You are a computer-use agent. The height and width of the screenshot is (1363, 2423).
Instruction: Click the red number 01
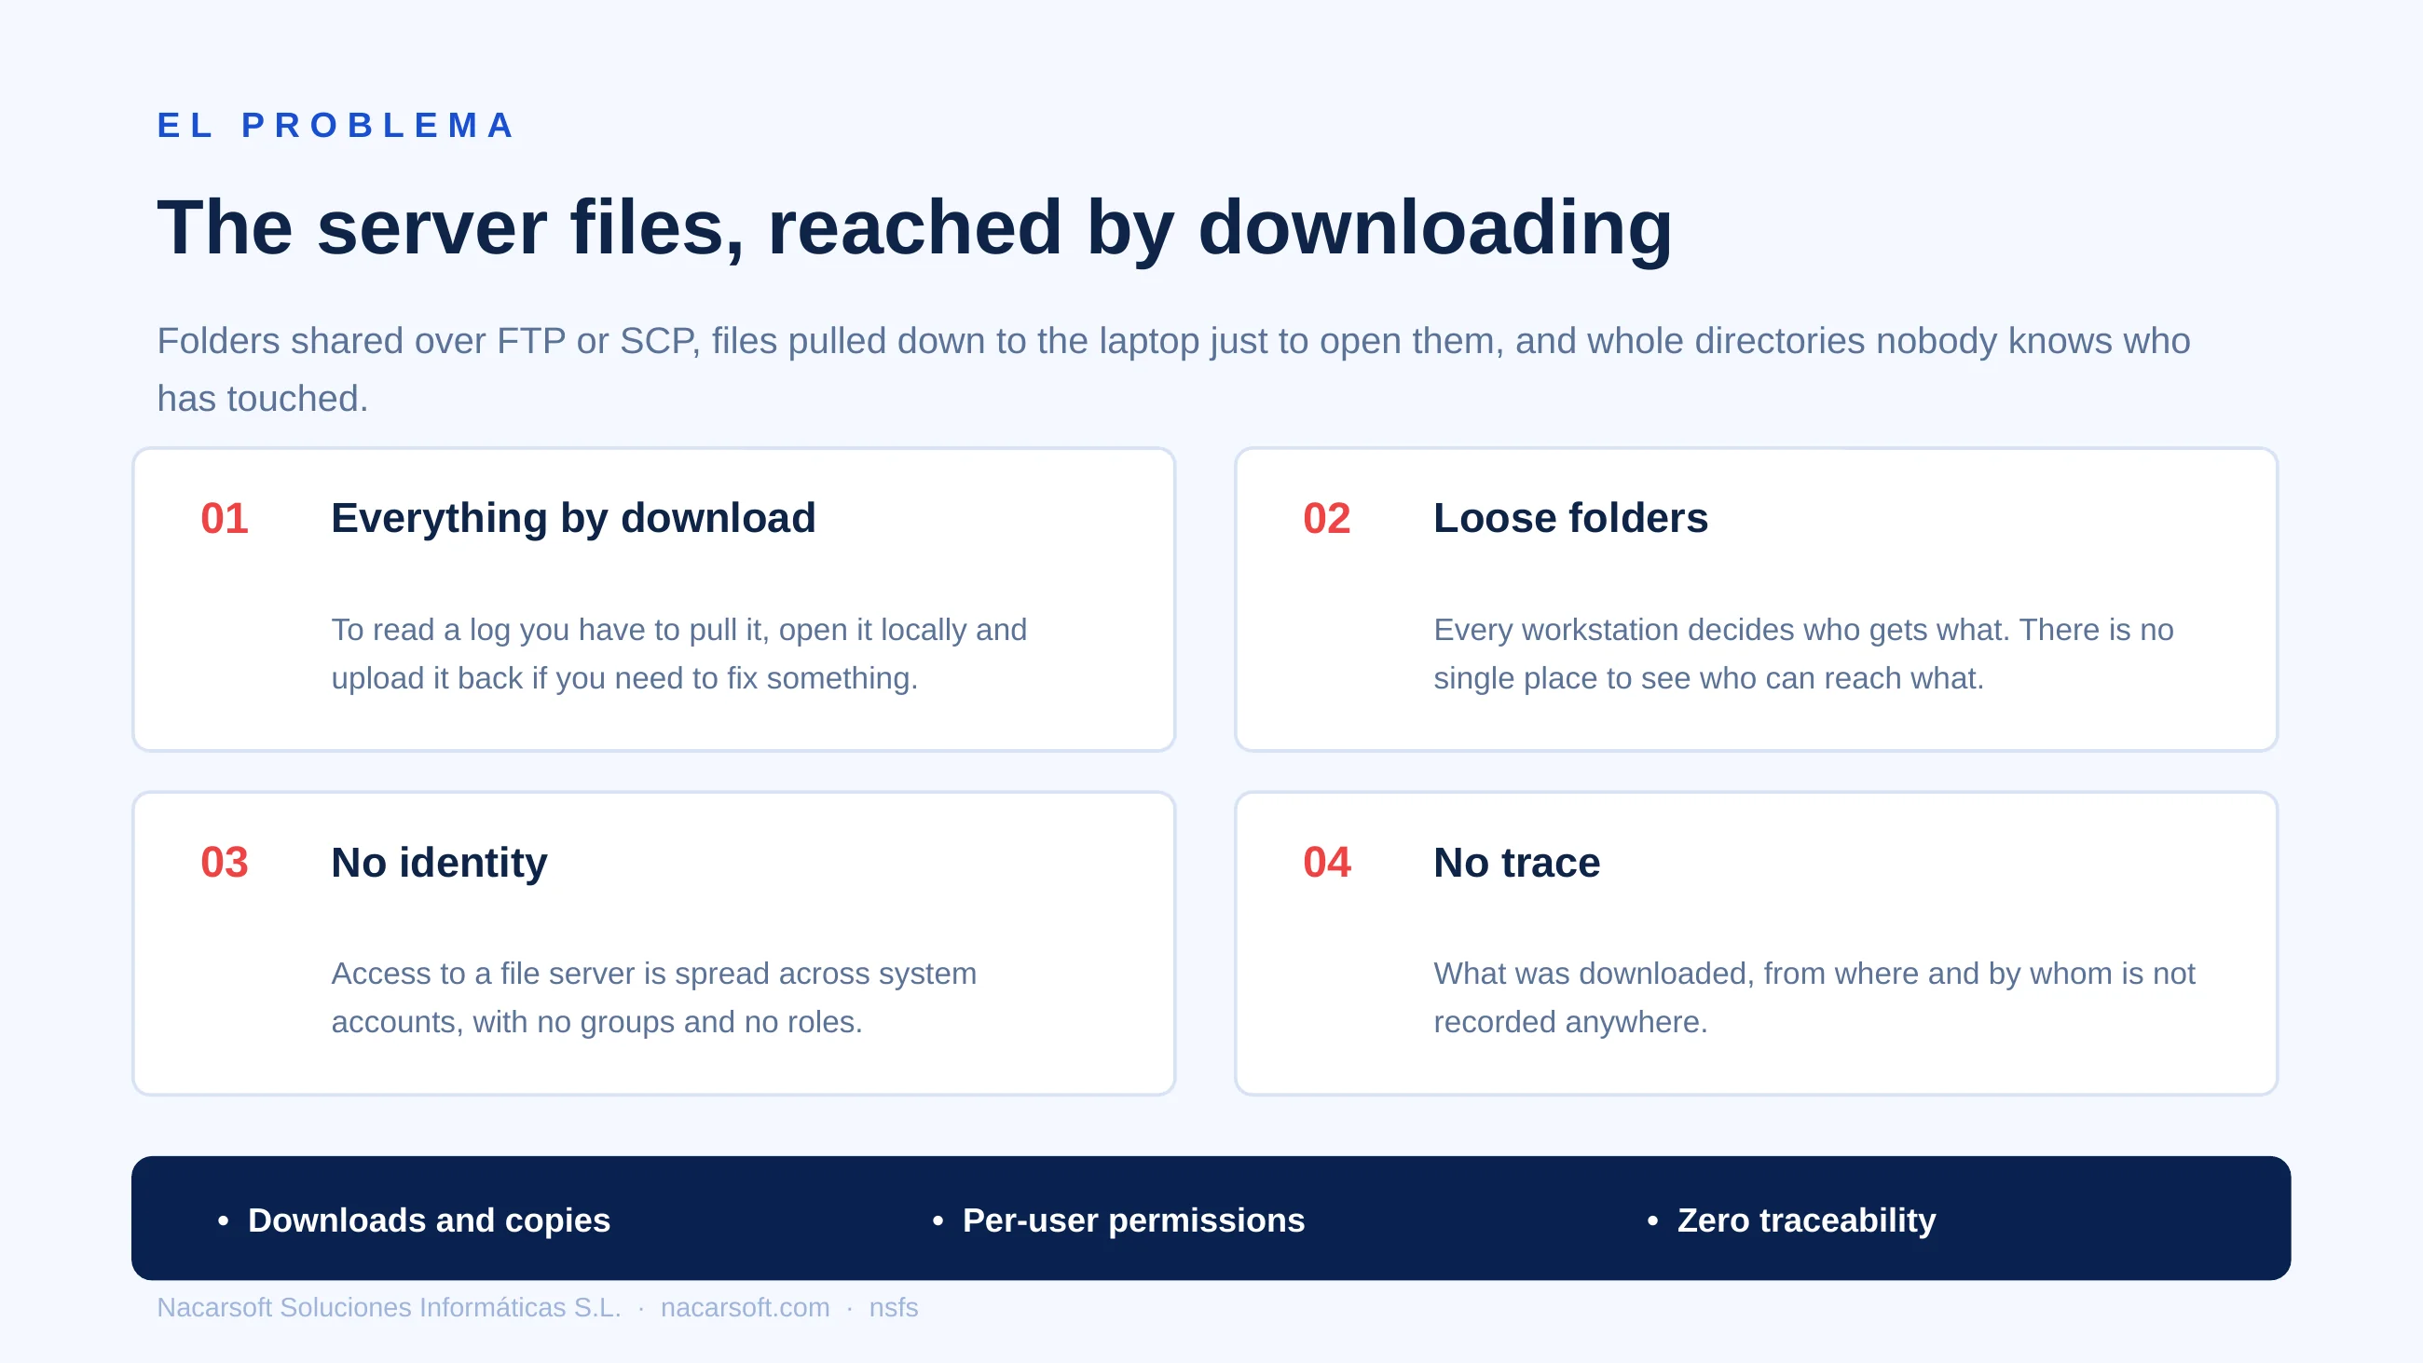(x=224, y=518)
